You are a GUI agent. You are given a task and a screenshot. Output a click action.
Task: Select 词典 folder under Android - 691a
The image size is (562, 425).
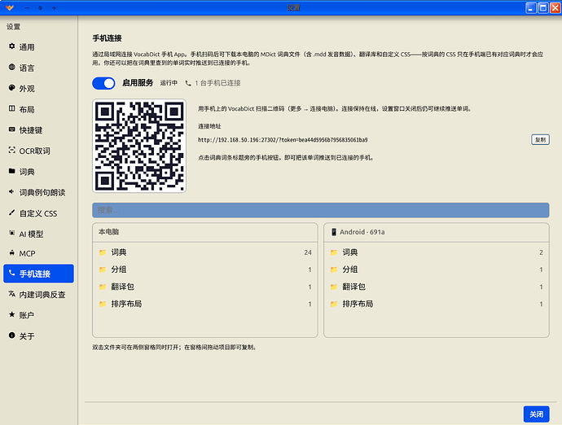click(x=437, y=252)
